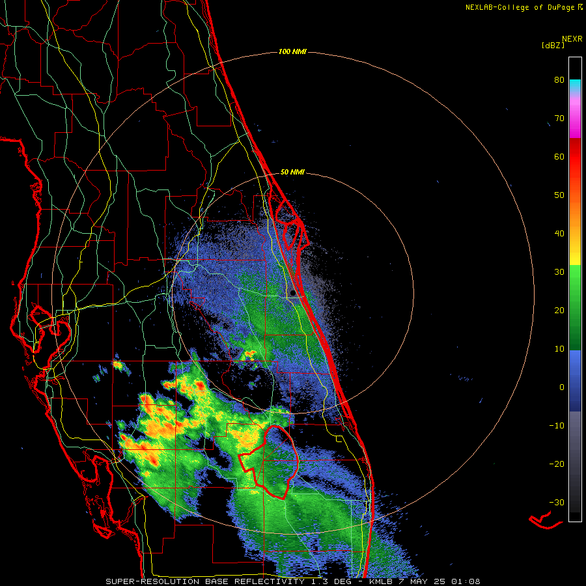Click the 100 NMI range ring label
The width and height of the screenshot is (586, 586).
[x=292, y=51]
